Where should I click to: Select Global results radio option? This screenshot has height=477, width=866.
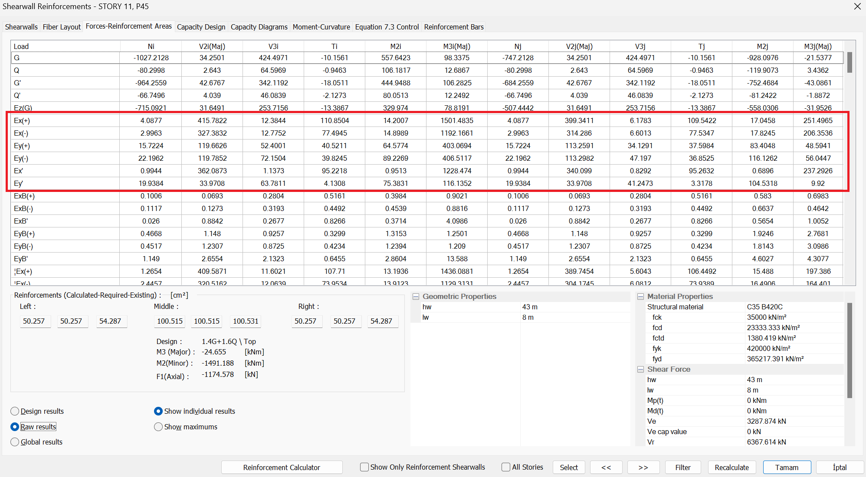click(x=15, y=442)
